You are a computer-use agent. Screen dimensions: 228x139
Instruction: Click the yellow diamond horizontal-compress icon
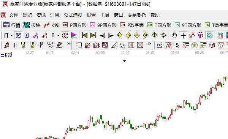coord(146,35)
